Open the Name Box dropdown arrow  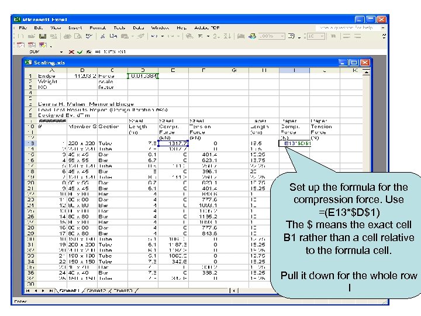[x=61, y=52]
